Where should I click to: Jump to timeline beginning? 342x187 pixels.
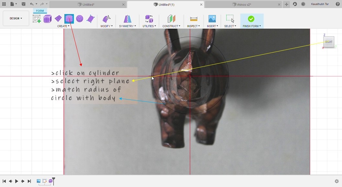(x=4, y=181)
